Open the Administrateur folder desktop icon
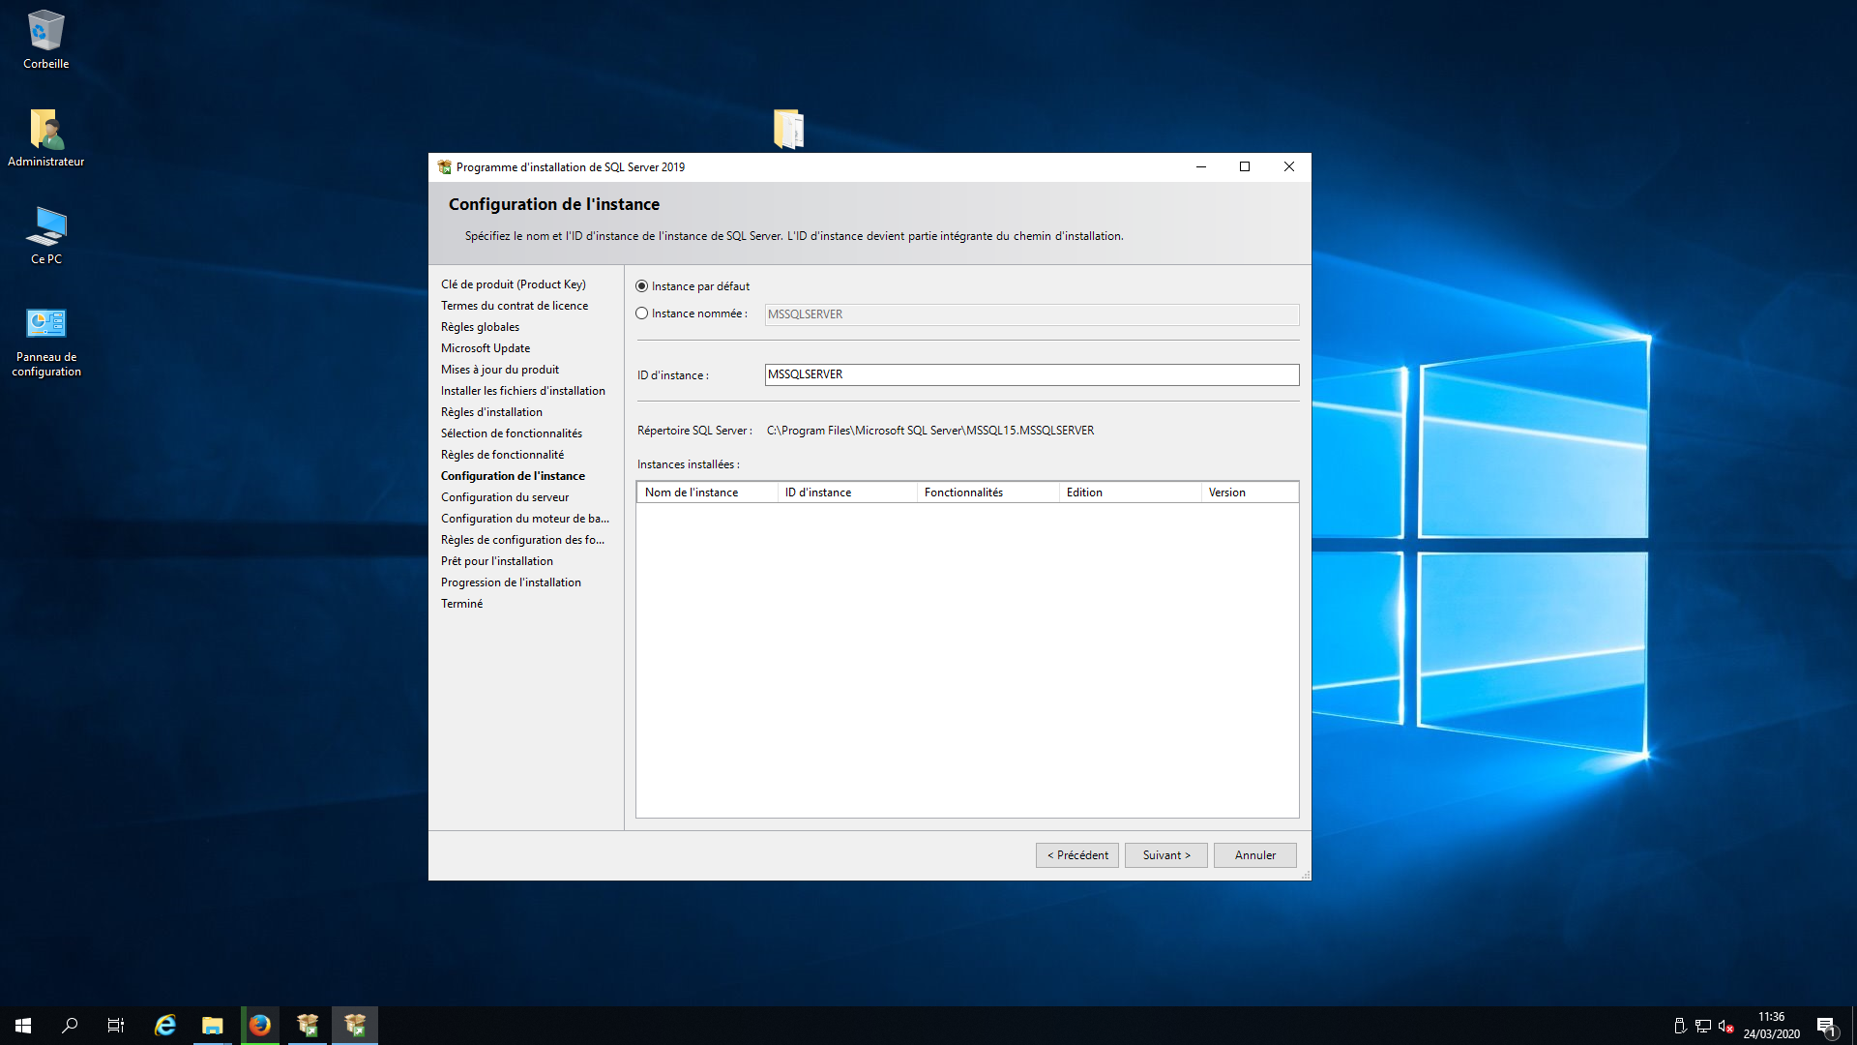Screen dimensions: 1857x1045 45,137
